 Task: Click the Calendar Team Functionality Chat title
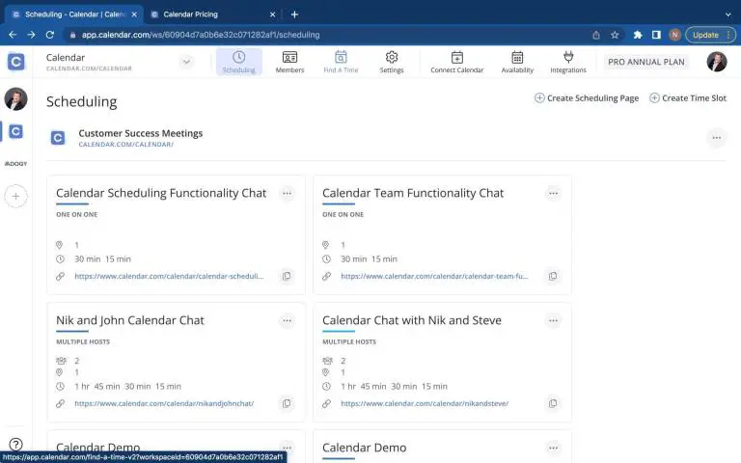tap(413, 193)
